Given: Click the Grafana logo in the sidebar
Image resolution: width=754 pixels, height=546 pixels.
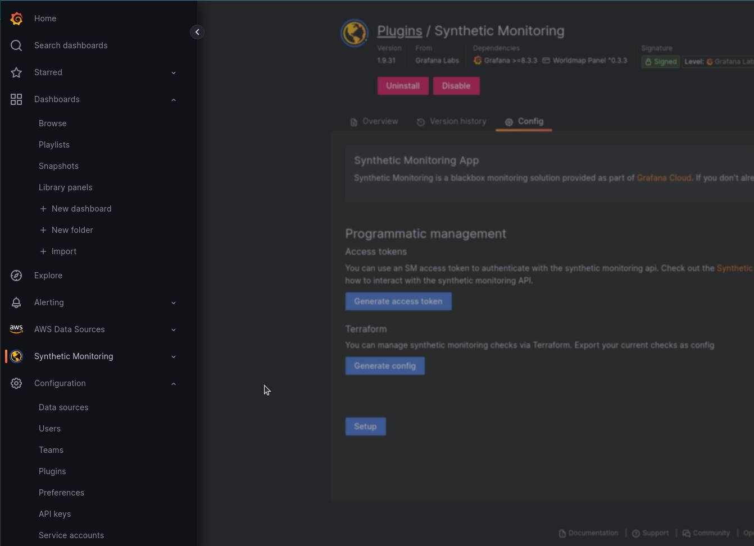Looking at the screenshot, I should [16, 18].
